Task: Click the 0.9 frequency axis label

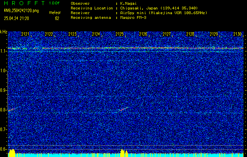Action: (3, 90)
